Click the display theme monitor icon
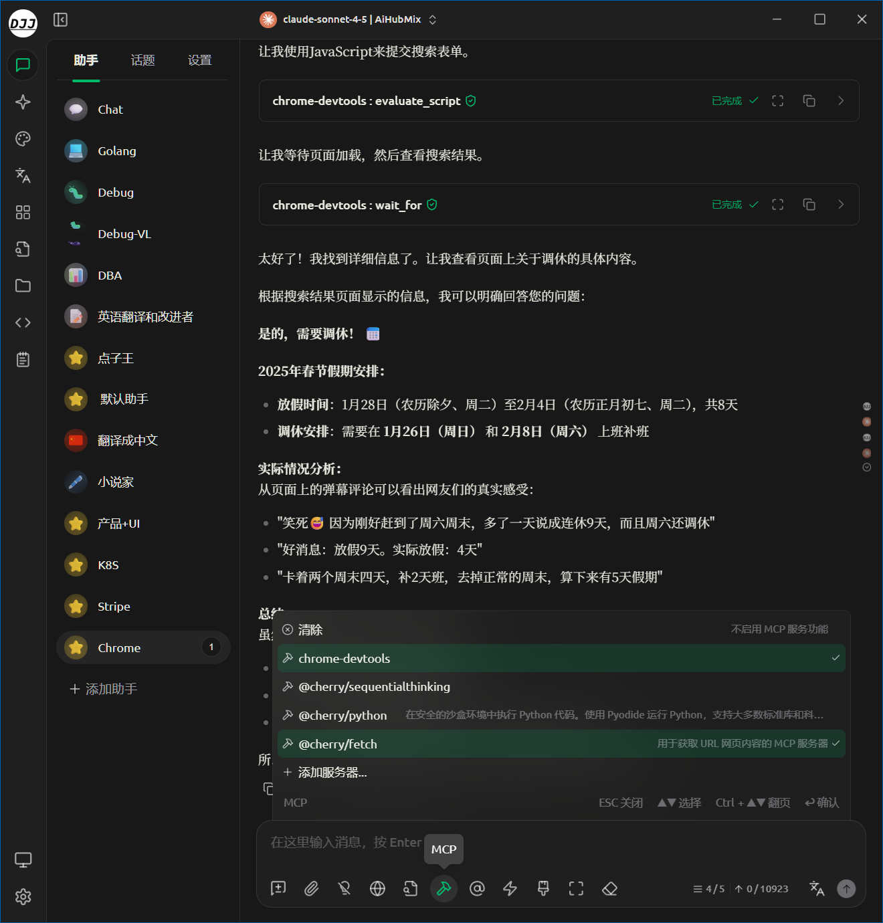Viewport: 883px width, 923px height. [23, 860]
